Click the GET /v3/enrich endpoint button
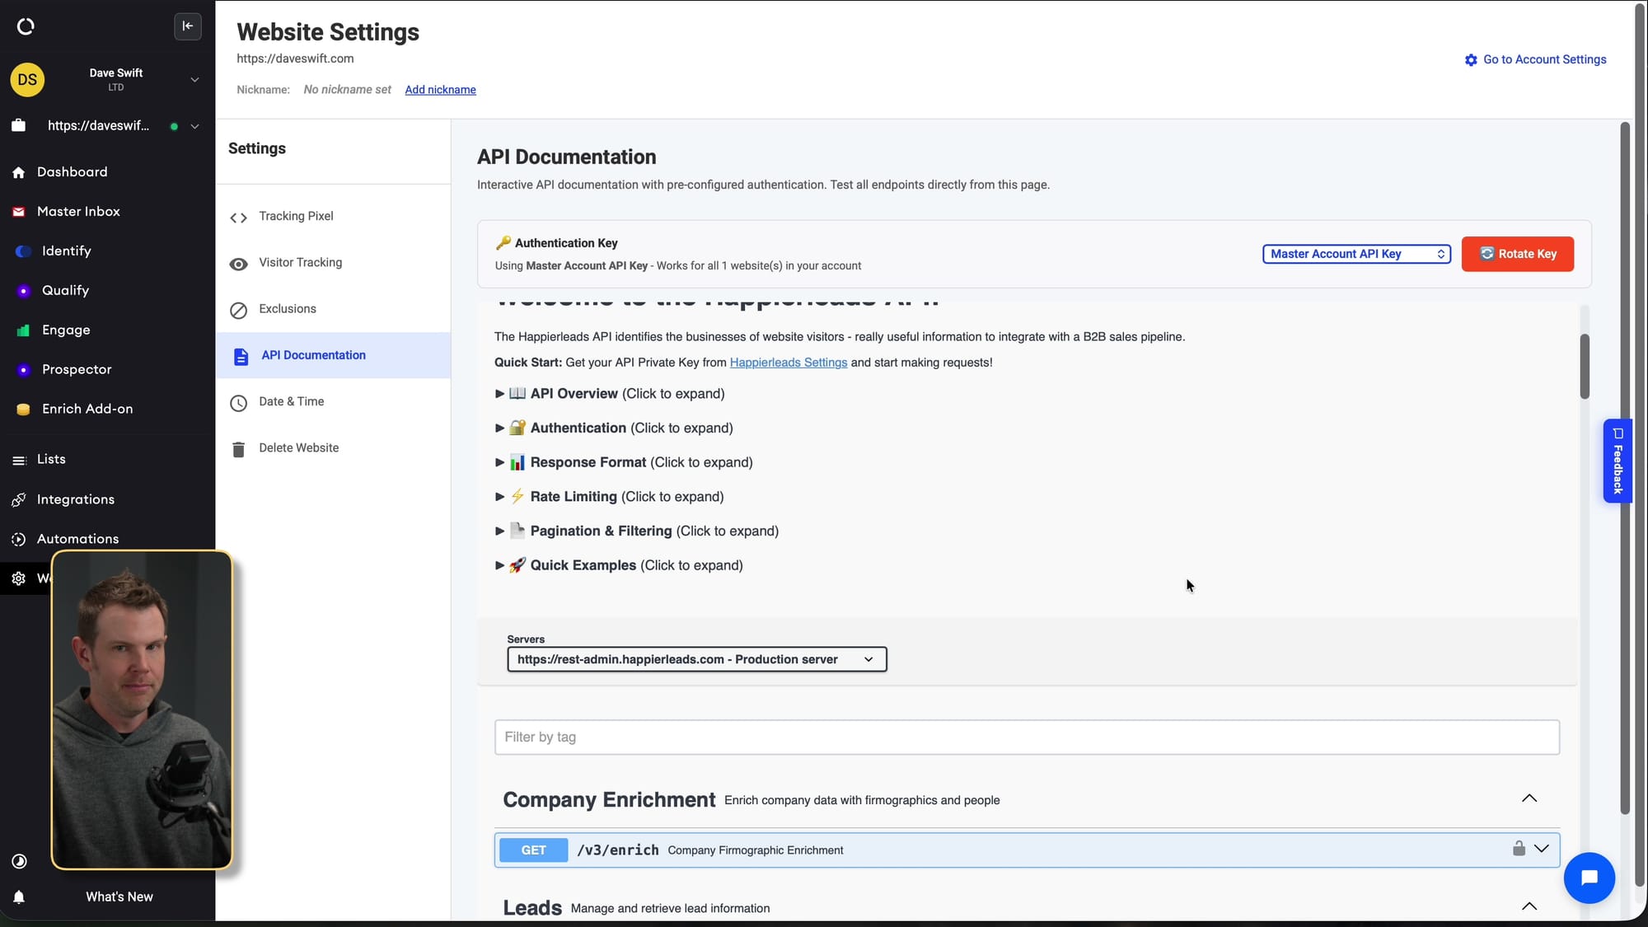The image size is (1648, 927). (x=533, y=850)
